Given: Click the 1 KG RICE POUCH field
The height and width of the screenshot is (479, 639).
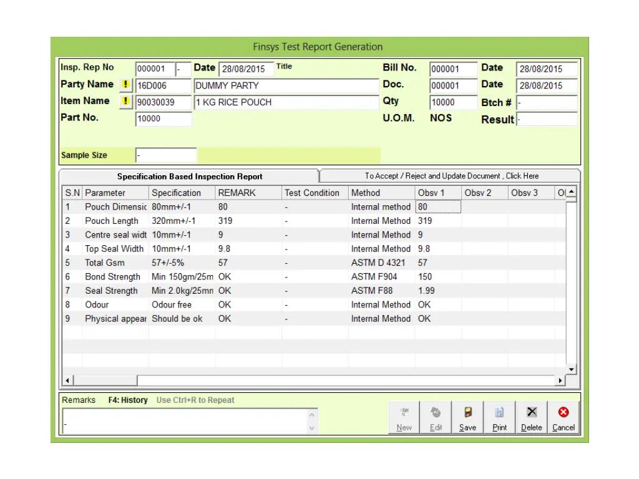Looking at the screenshot, I should 286,102.
